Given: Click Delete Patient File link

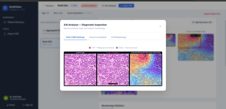Looking at the screenshot, I should 212,14.
